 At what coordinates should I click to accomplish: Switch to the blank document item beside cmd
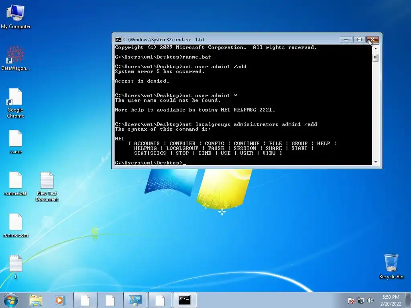tap(160, 300)
